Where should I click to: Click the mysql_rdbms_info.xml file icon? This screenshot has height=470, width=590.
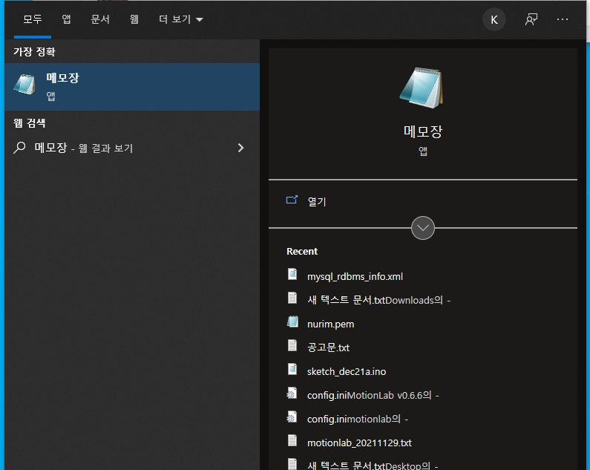[x=292, y=274]
